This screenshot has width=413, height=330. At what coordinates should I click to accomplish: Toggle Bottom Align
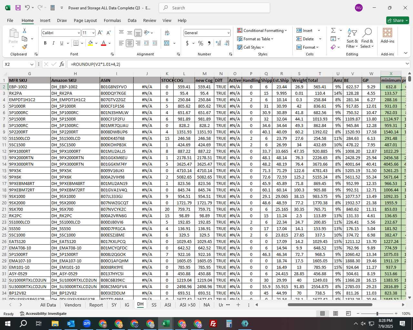click(x=138, y=33)
